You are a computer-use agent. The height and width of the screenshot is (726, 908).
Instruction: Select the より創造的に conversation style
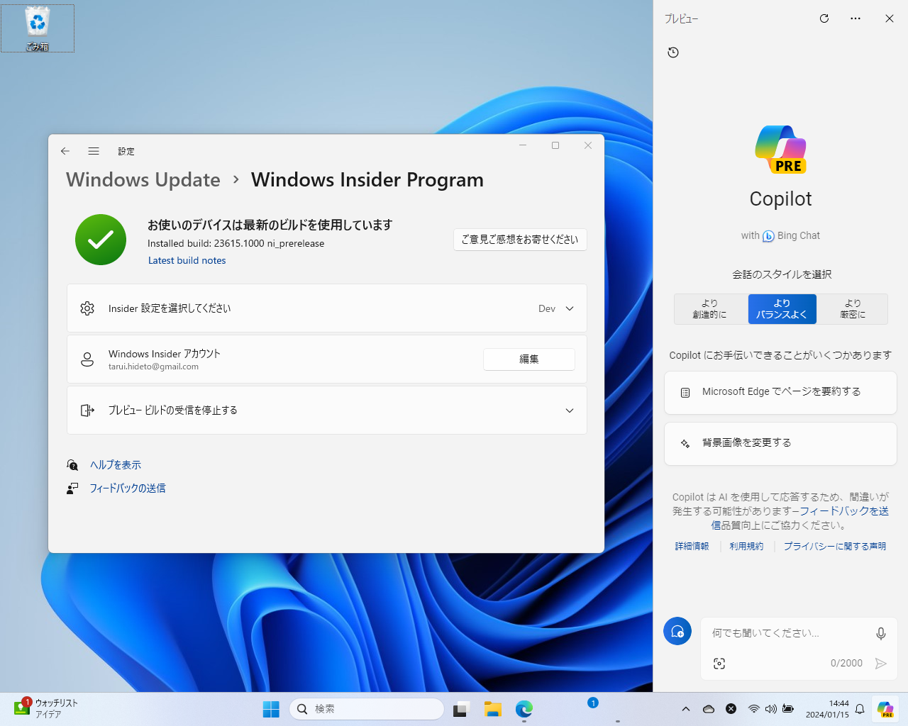[710, 308]
